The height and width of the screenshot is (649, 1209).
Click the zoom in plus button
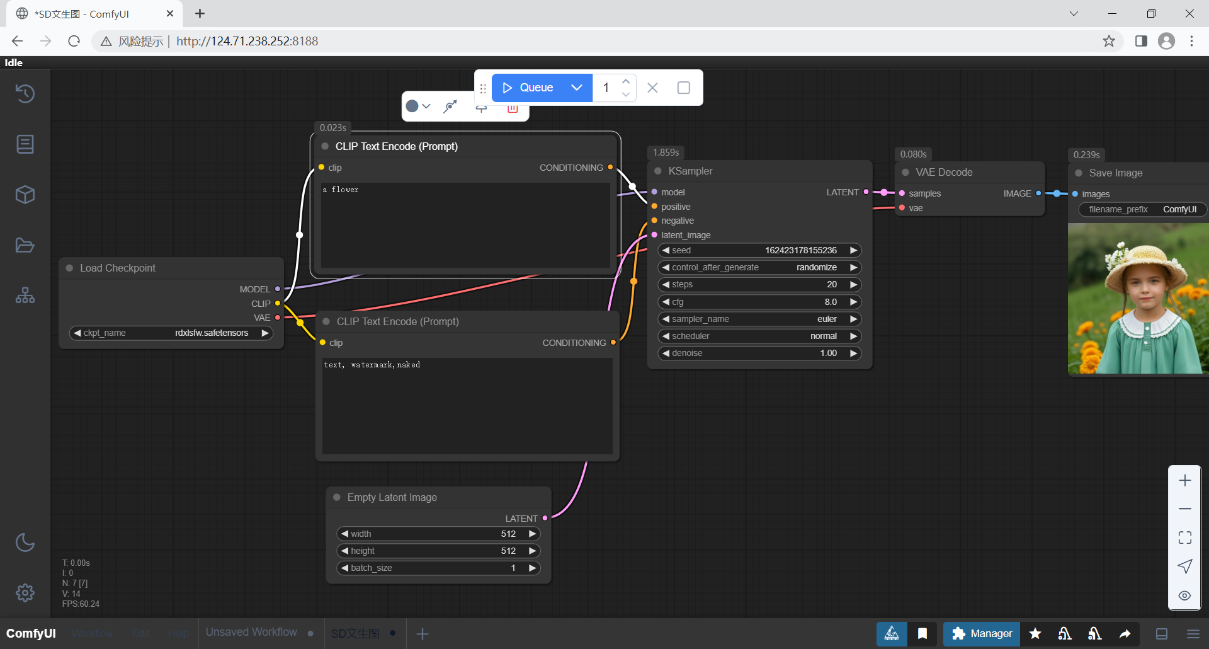pos(1184,481)
